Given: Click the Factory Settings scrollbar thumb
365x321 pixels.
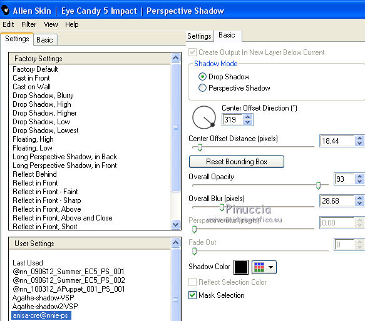Looking at the screenshot, I should tap(176, 127).
